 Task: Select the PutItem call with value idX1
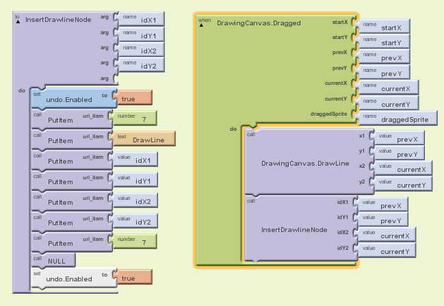click(71, 160)
